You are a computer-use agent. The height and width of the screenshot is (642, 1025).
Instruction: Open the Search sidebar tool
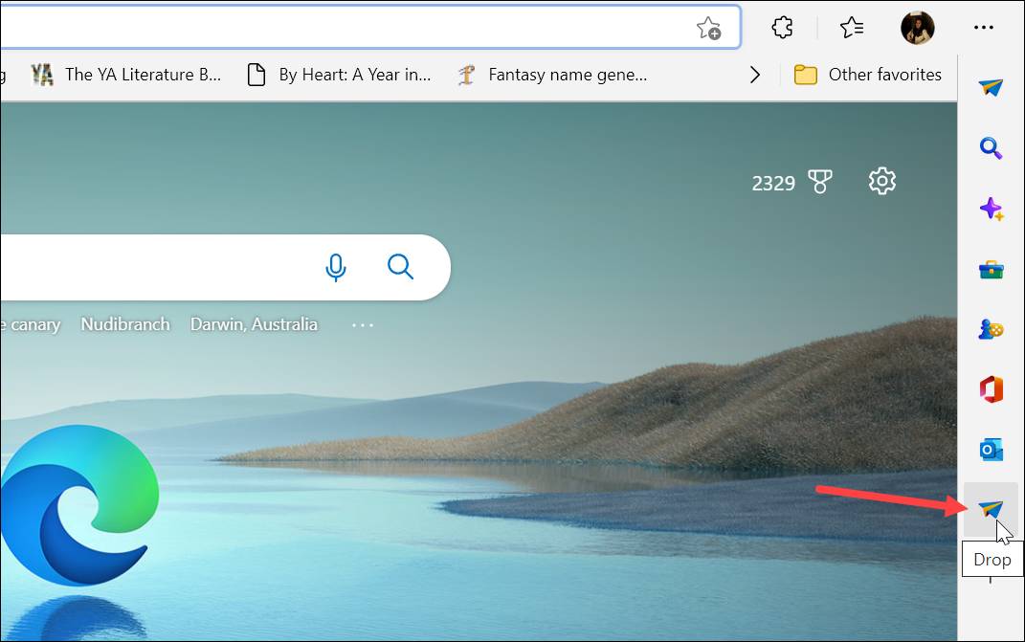992,148
